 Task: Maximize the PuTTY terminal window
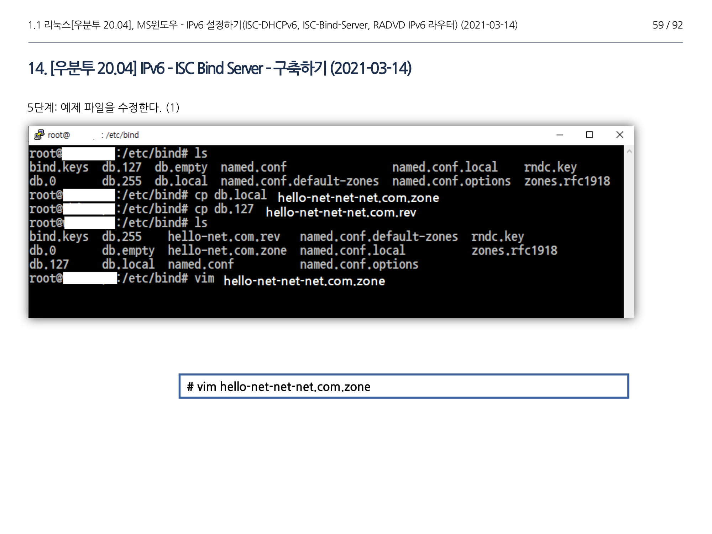[590, 135]
